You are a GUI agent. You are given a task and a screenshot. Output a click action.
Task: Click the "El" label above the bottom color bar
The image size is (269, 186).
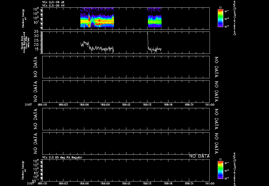point(220,159)
